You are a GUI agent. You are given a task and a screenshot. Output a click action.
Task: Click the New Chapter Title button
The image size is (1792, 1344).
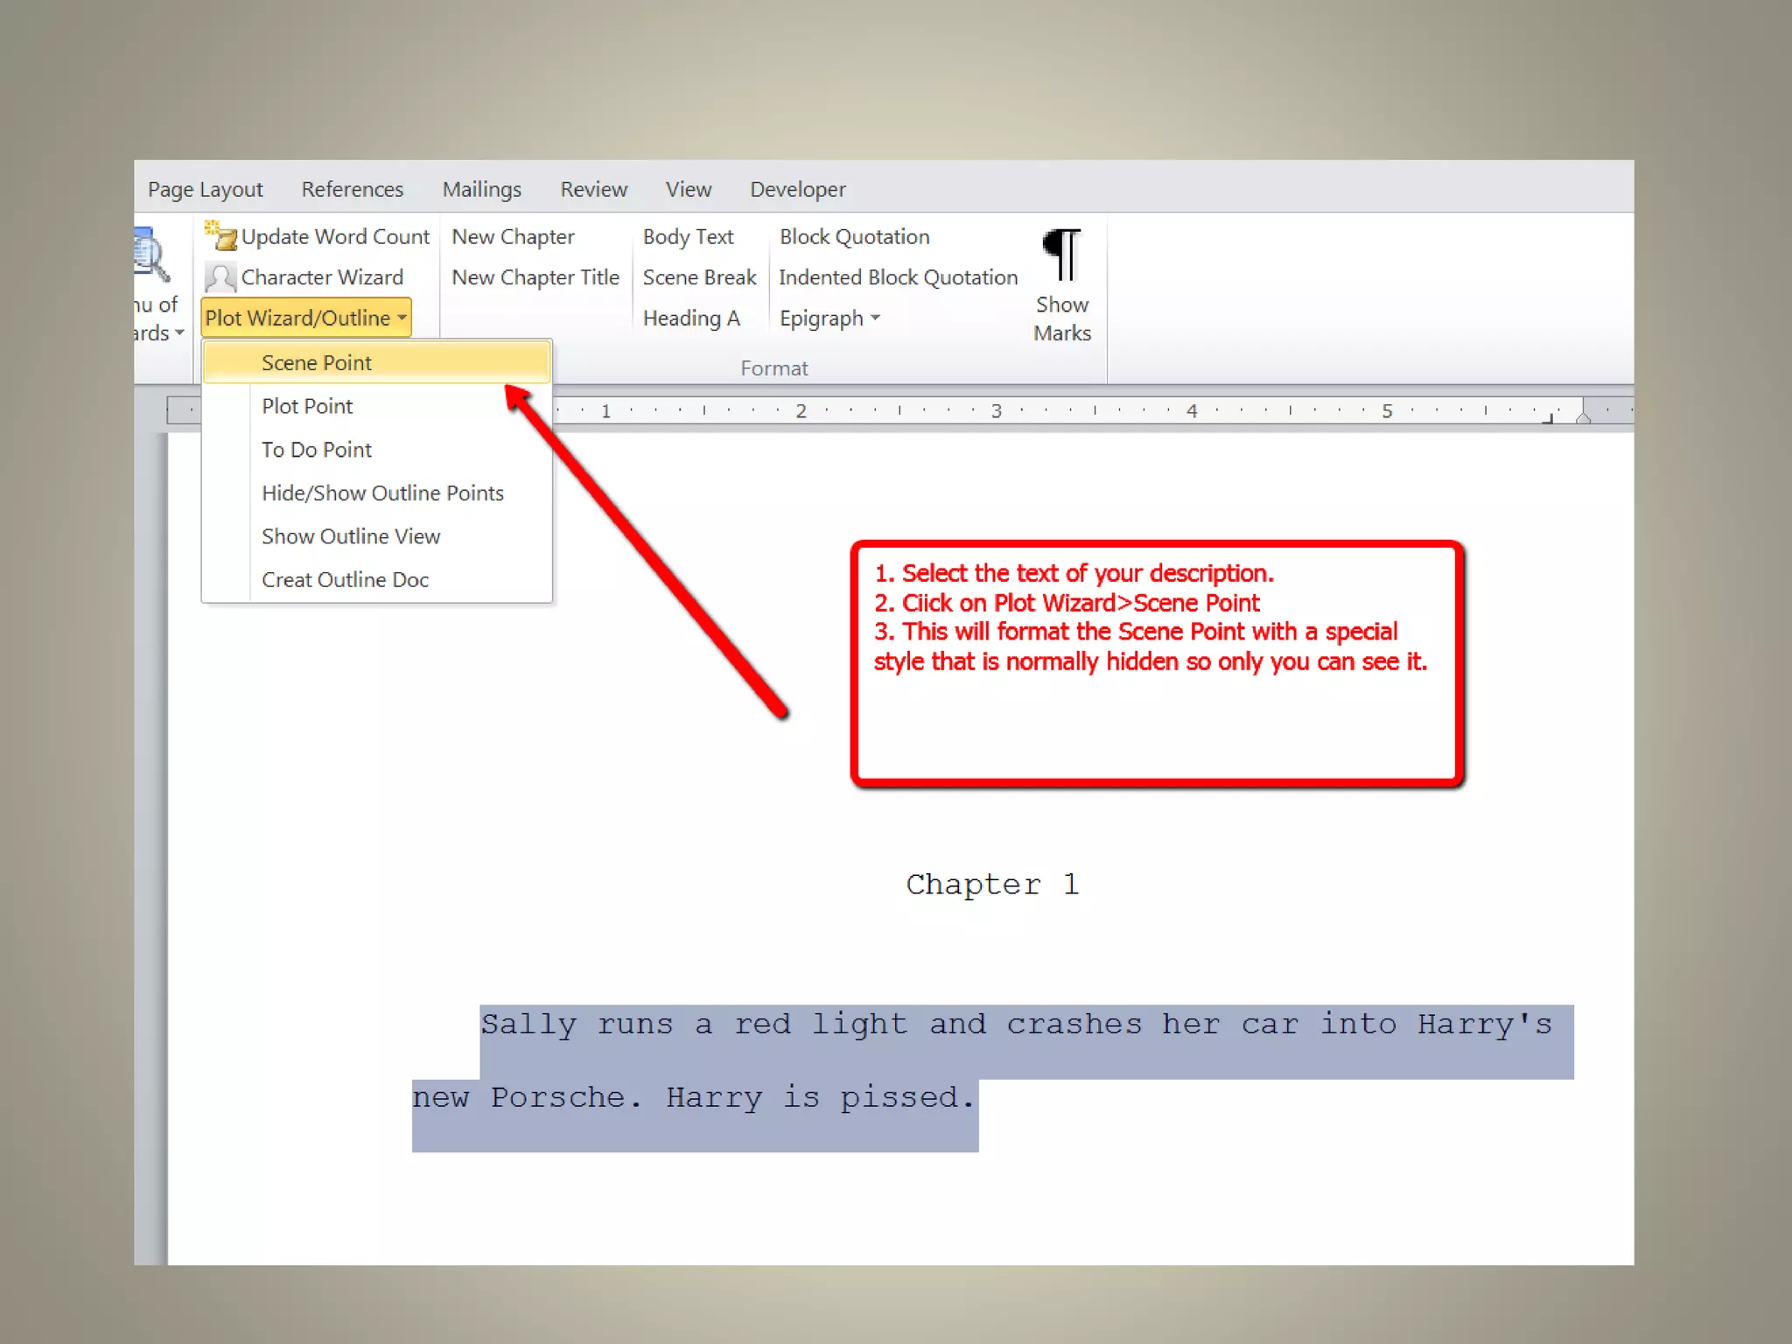pyautogui.click(x=535, y=277)
